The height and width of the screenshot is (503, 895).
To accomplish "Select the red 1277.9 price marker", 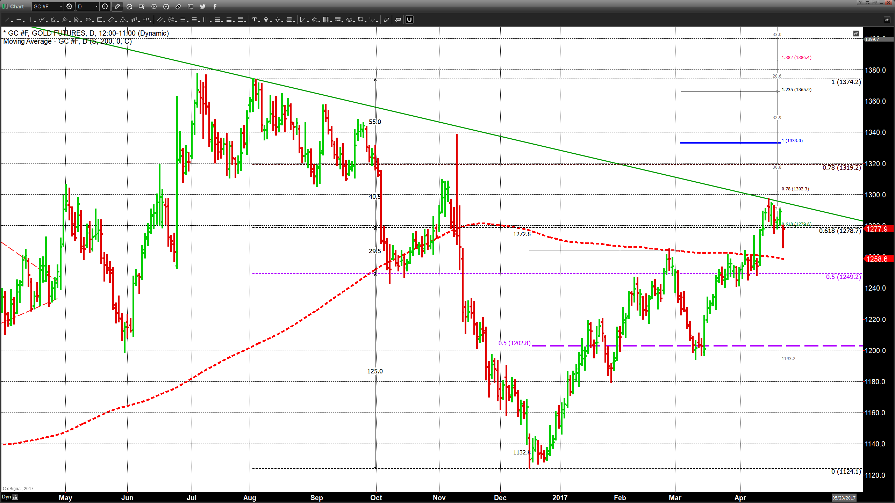I will tap(879, 229).
